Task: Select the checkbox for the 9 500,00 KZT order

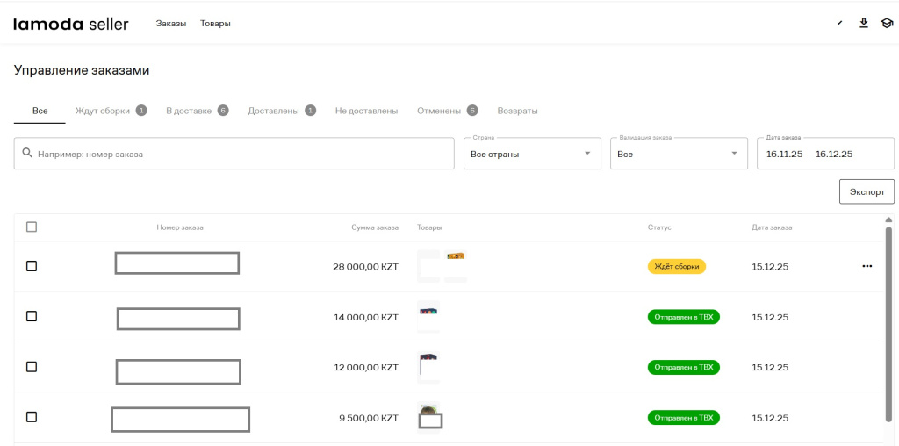Action: pos(32,417)
